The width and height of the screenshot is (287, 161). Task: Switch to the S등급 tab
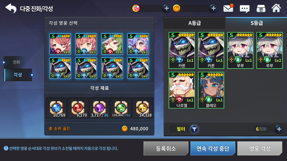[x=256, y=23]
